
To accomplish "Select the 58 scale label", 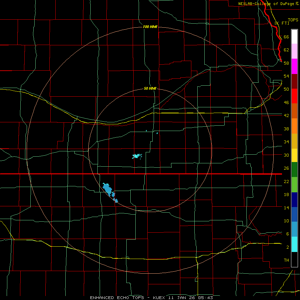I will pos(286,63).
